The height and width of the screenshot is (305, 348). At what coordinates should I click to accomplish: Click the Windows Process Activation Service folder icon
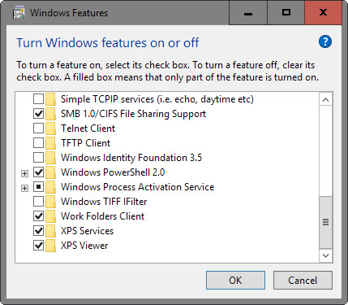[50, 187]
